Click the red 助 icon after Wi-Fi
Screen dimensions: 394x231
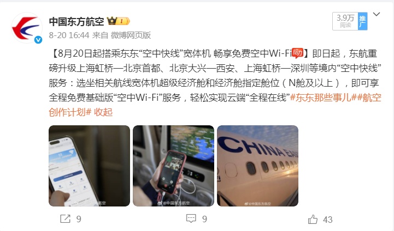(x=298, y=53)
